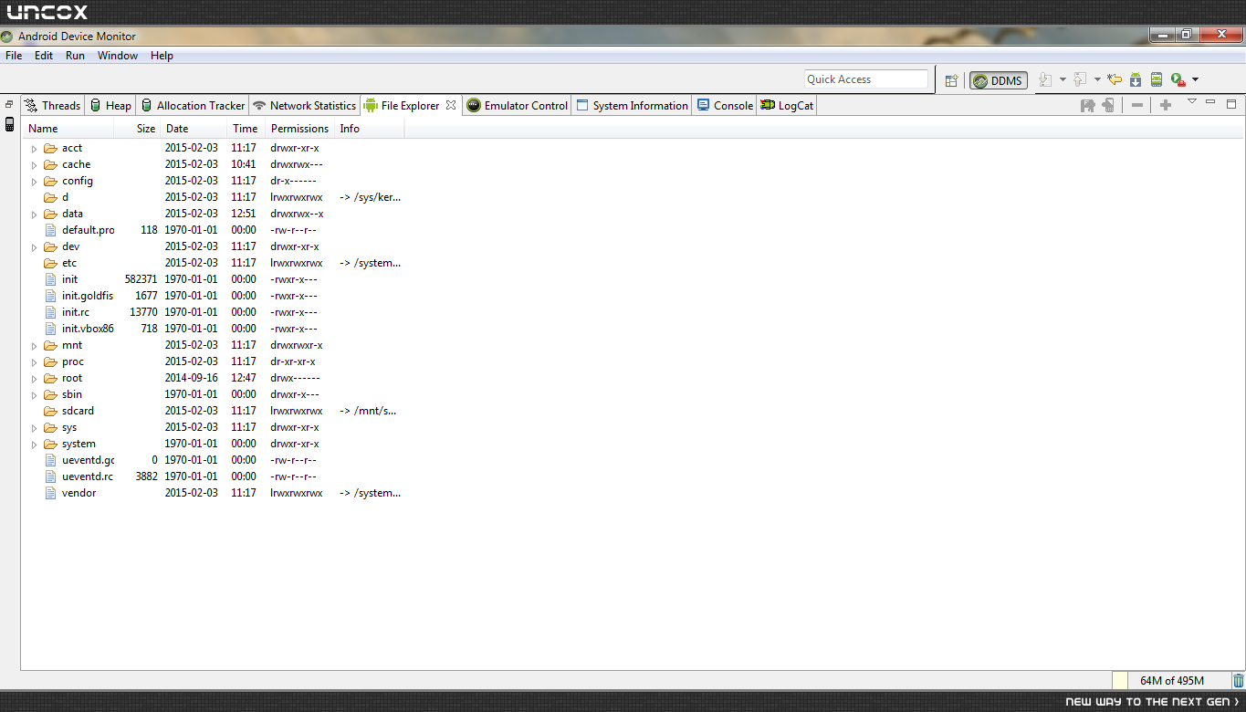
Task: Open the dropdown beside the down-arrow page icon
Action: tap(1063, 79)
